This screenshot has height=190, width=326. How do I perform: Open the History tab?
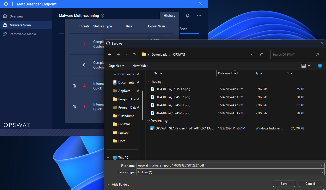pos(169,16)
